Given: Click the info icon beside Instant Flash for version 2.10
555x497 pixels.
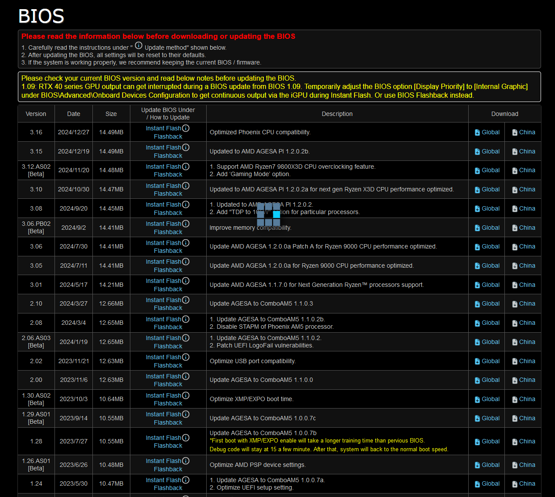Looking at the screenshot, I should (x=186, y=300).
